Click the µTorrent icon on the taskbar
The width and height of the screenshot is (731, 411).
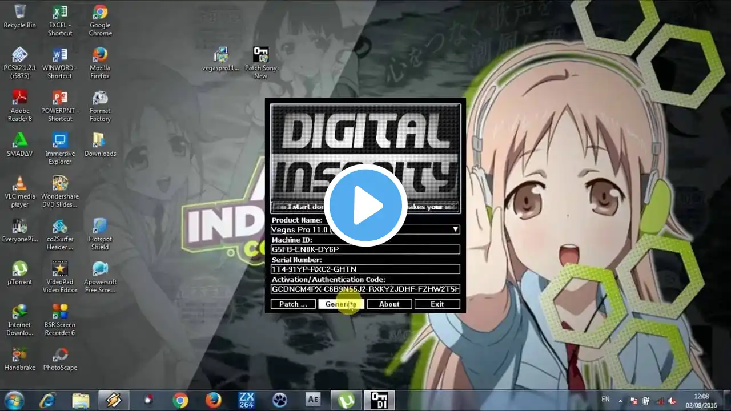coord(346,400)
